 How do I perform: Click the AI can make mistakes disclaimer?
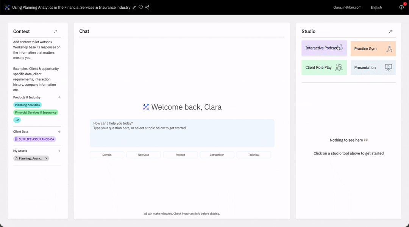(182, 214)
